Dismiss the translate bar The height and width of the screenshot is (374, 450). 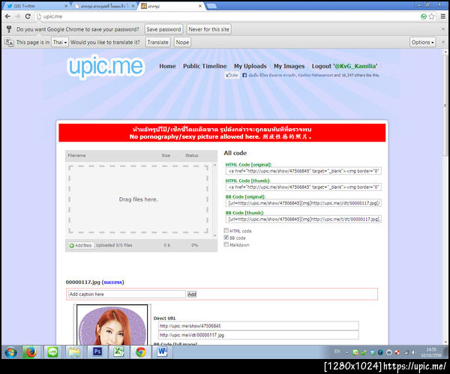pos(443,42)
